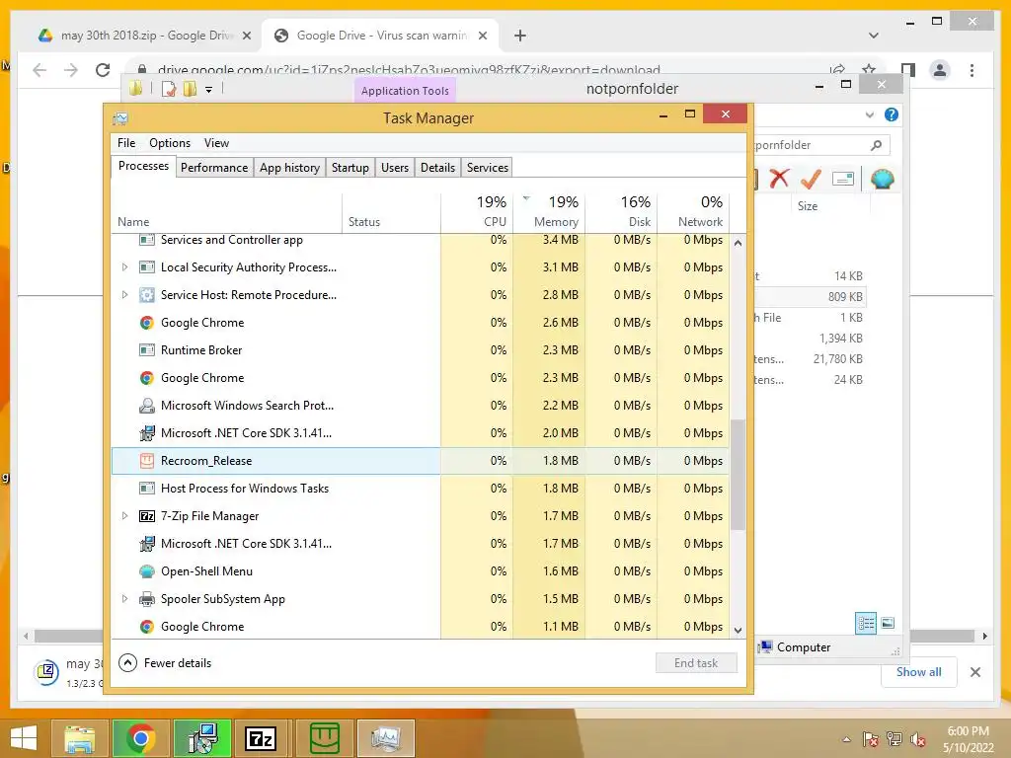The height and width of the screenshot is (758, 1011).
Task: Open File Explorer from taskbar
Action: pos(80,738)
